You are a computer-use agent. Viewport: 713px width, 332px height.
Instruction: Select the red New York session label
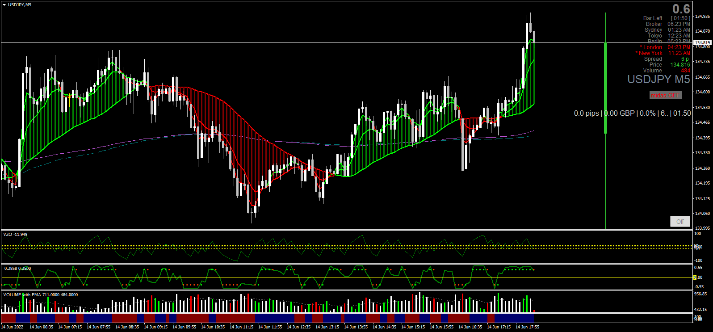coord(649,53)
